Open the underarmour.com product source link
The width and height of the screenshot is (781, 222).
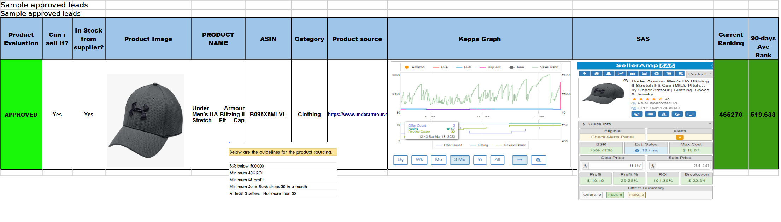coord(357,115)
